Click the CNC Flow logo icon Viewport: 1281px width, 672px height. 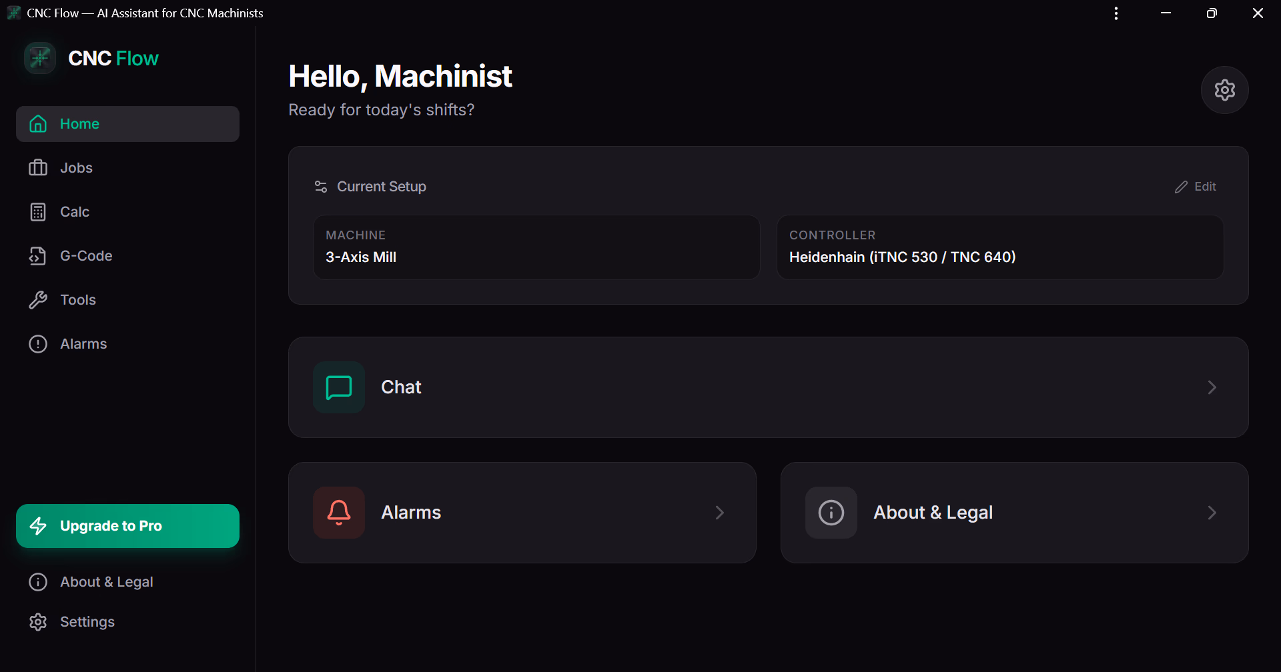point(40,58)
